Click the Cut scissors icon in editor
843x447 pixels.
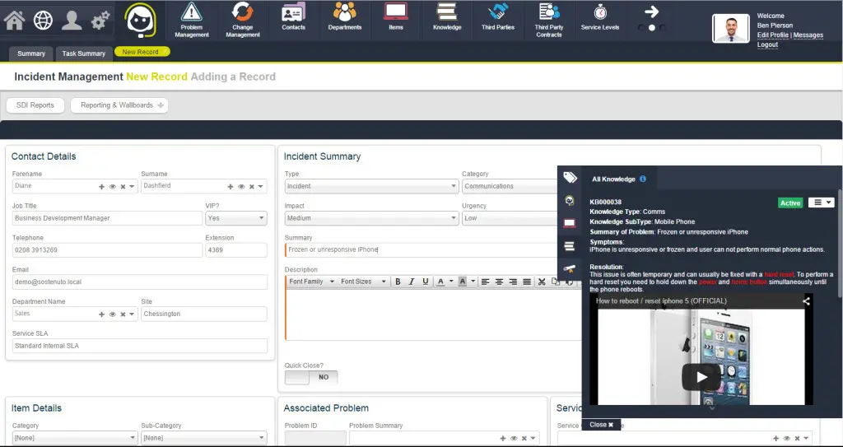(542, 282)
